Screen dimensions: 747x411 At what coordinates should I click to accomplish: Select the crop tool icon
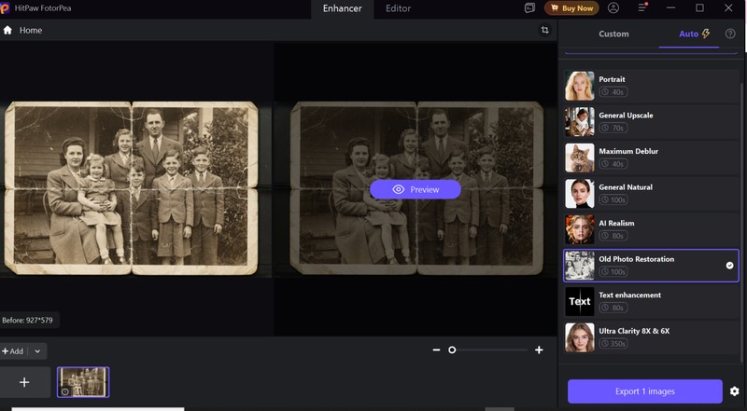point(545,30)
